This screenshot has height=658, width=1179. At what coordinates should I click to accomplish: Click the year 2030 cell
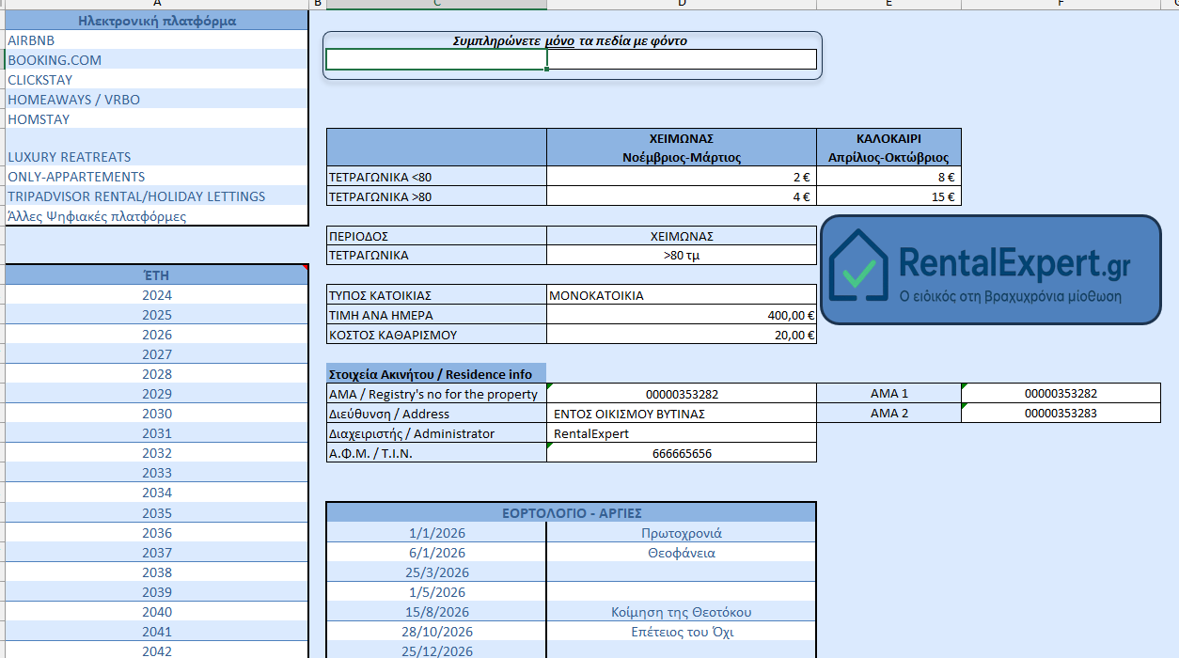tap(156, 414)
